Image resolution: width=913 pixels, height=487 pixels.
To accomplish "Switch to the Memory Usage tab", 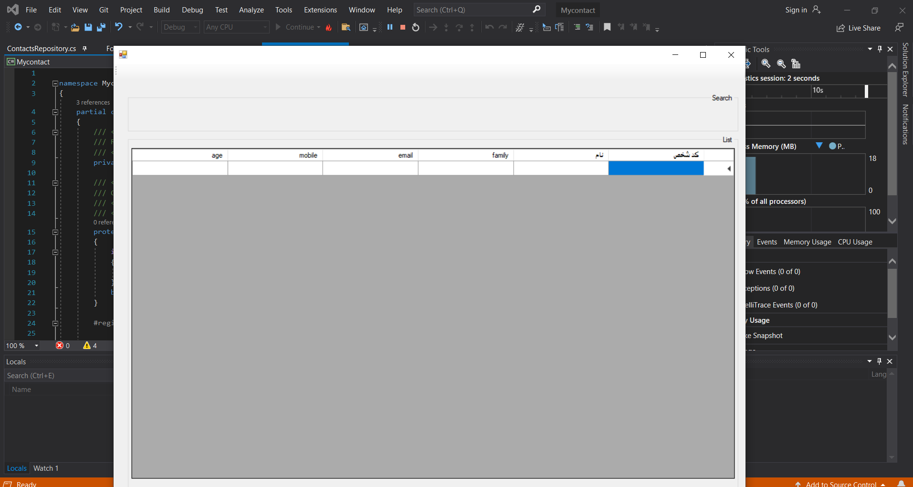I will [x=807, y=242].
